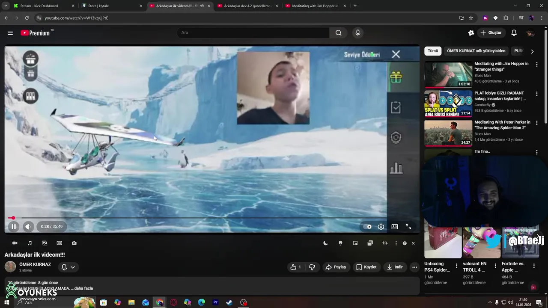Viewport: 548px width, 308px height.
Task: Seek the video using the progress bar
Action: [212, 218]
